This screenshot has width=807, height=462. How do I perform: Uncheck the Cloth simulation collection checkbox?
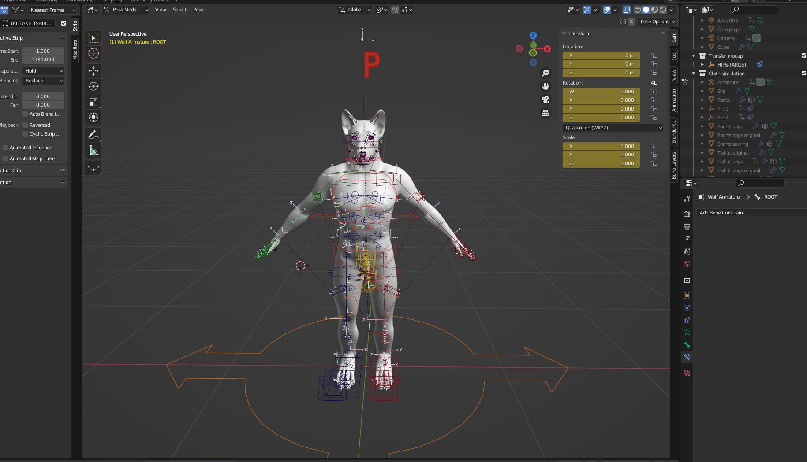[x=803, y=73]
